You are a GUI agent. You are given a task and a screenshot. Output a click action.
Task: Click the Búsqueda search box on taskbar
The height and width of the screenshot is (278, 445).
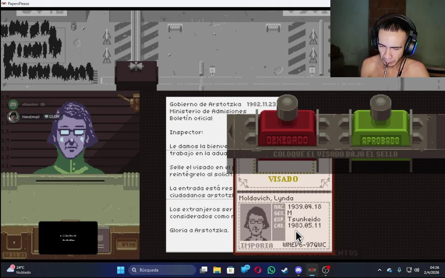point(162,270)
